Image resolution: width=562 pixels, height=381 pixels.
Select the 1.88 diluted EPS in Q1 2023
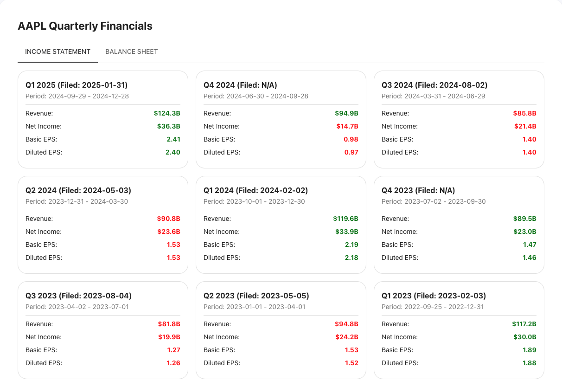(529, 363)
